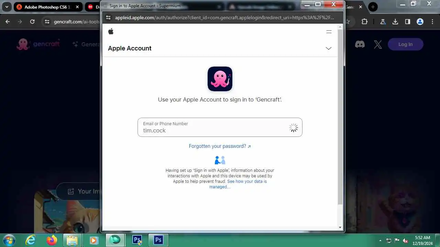Open the Chrome Labs flask icon
Screen dimensions: 440x247
pyautogui.click(x=383, y=22)
